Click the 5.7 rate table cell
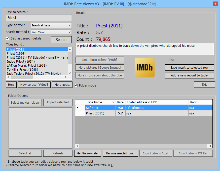Image resolution: width=220 pixels, height=171 pixels. pyautogui.click(x=120, y=113)
